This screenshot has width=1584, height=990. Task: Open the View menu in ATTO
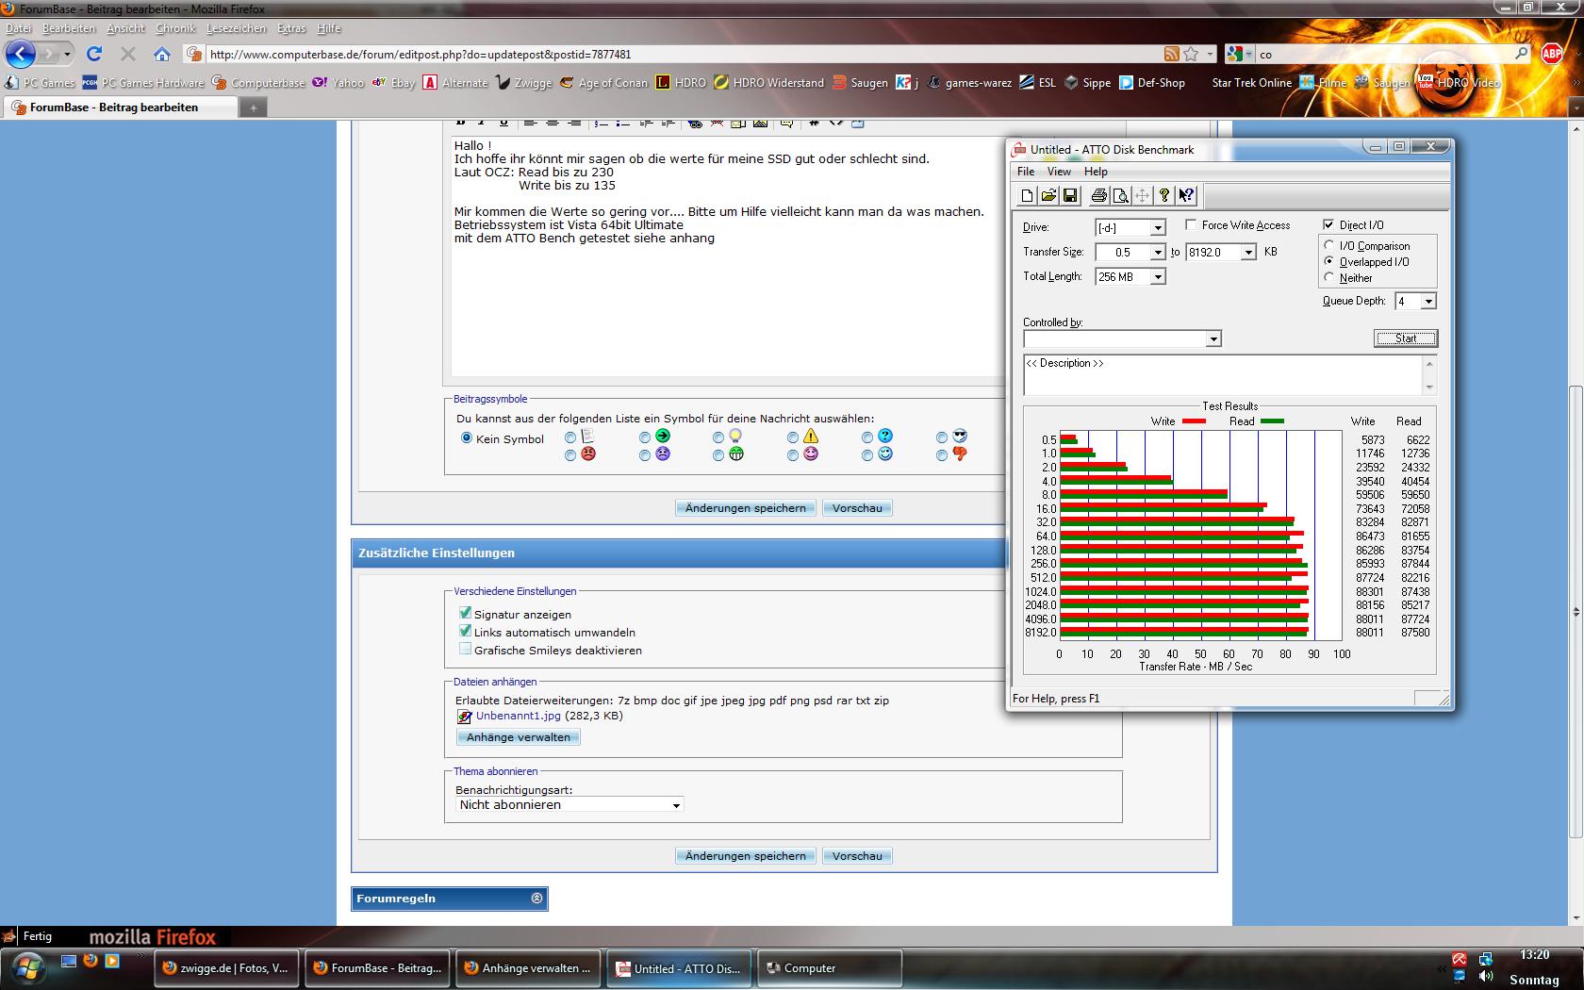click(x=1059, y=172)
